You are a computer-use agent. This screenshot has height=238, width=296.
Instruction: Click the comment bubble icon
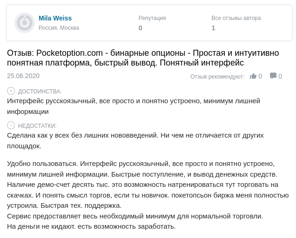click(x=273, y=76)
